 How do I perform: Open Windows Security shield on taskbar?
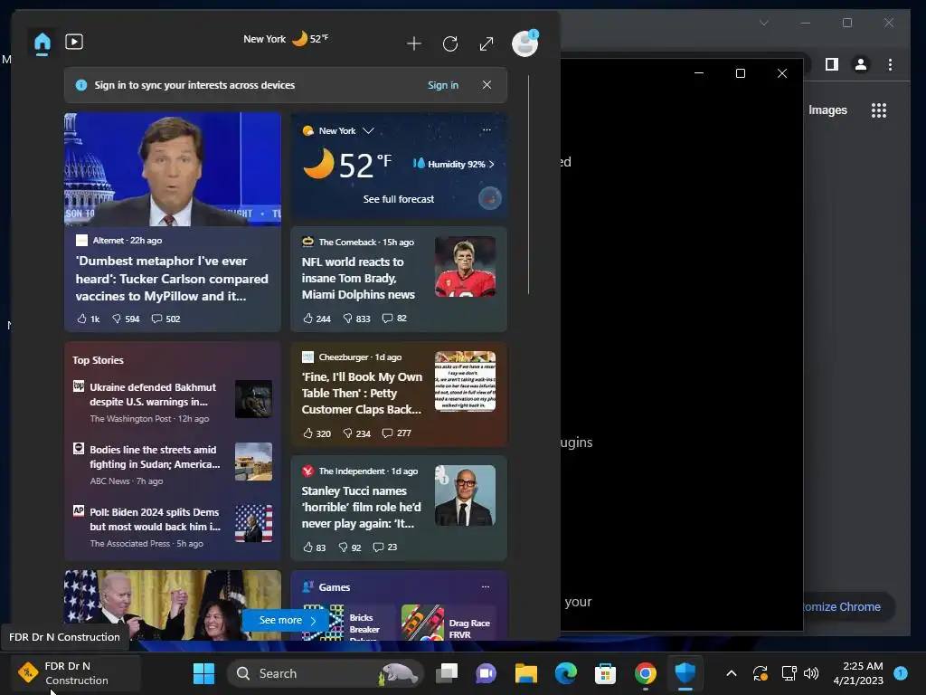pyautogui.click(x=685, y=673)
